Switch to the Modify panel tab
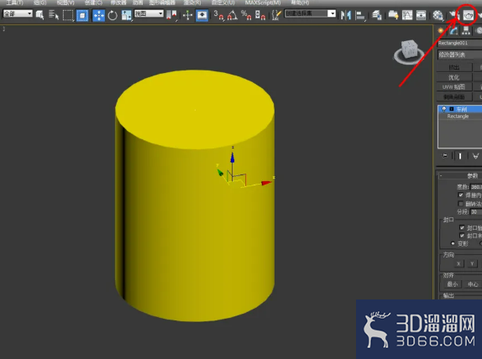The width and height of the screenshot is (482, 359). 453,30
